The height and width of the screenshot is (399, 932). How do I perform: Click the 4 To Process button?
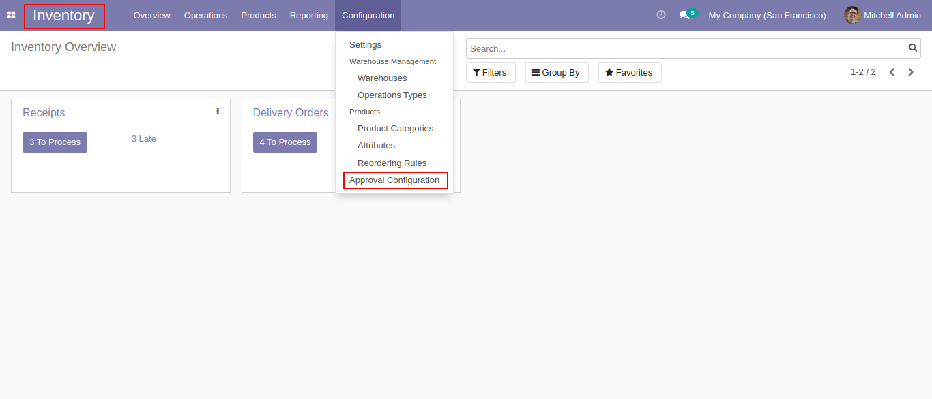pos(285,142)
